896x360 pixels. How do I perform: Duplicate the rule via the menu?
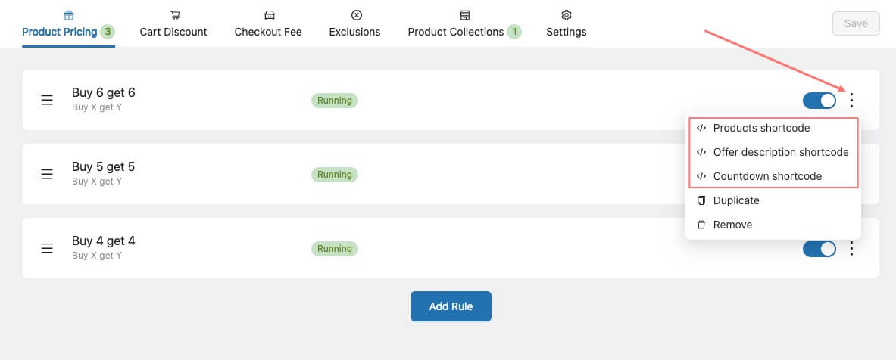pyautogui.click(x=735, y=200)
